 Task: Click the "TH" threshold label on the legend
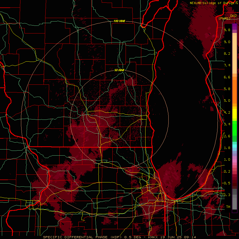click(228, 207)
